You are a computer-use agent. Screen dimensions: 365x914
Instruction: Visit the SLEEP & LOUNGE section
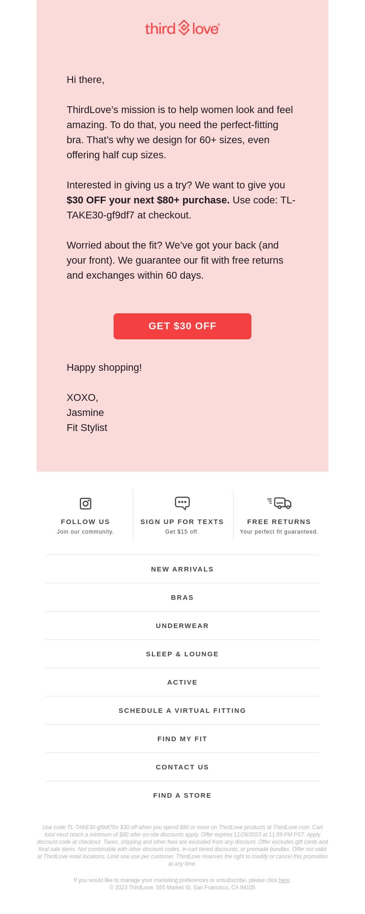pos(182,654)
